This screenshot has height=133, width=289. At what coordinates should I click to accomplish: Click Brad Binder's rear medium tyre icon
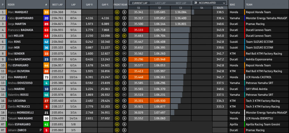tap(124, 53)
